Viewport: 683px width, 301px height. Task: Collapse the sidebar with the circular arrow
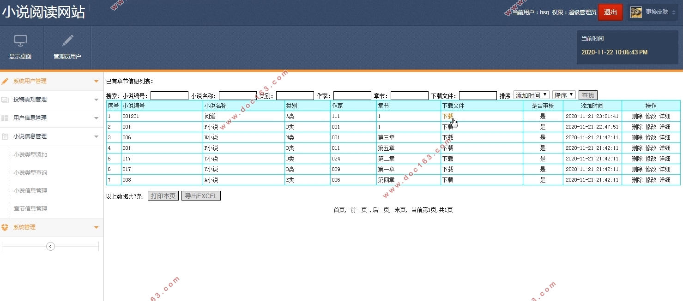[51, 247]
